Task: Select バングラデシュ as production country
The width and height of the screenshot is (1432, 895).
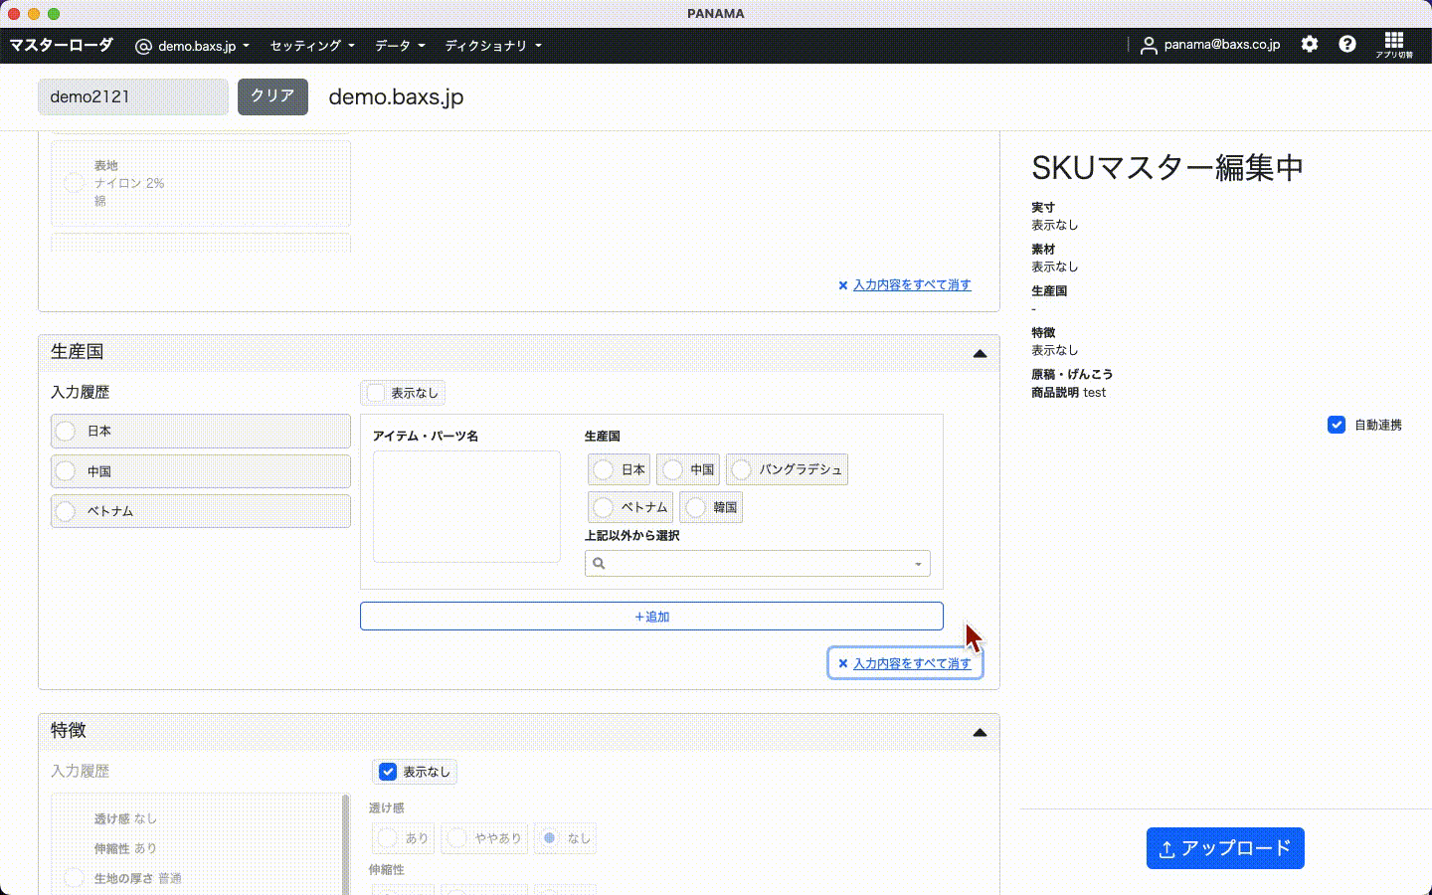Action: click(741, 469)
